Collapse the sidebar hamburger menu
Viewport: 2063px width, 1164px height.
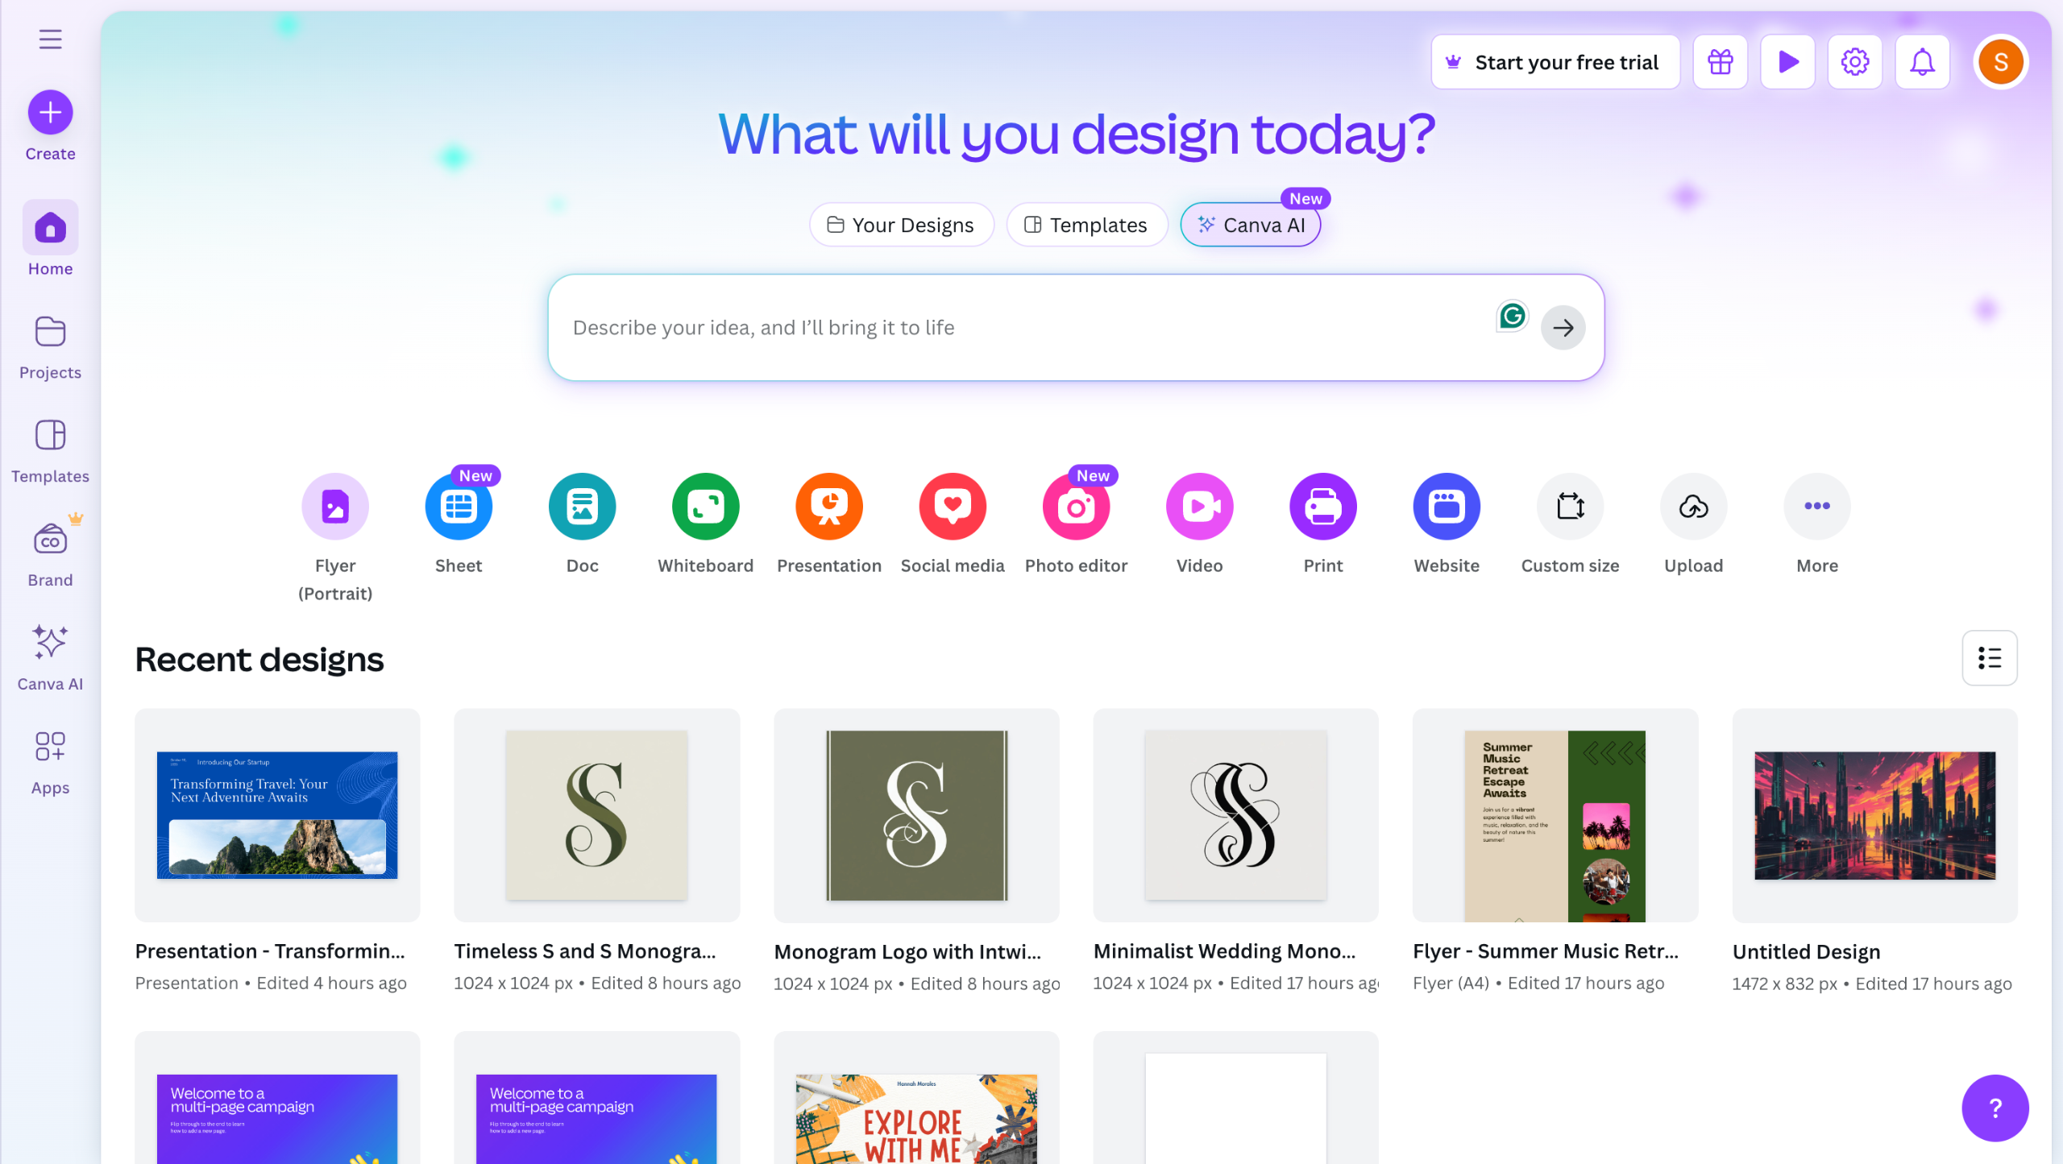click(x=50, y=39)
